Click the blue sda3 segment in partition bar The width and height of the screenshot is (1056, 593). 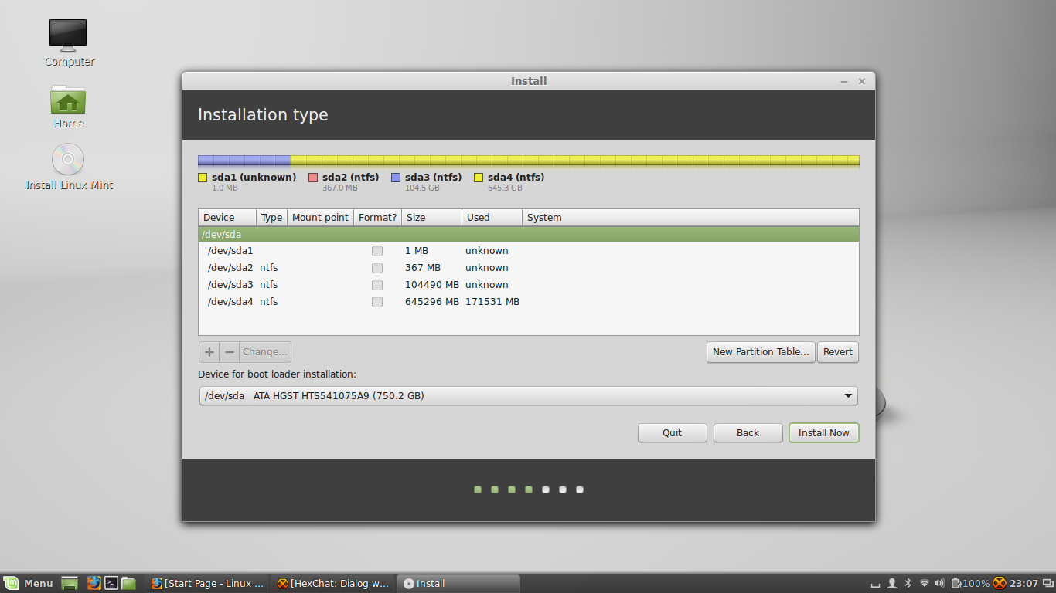tap(244, 161)
